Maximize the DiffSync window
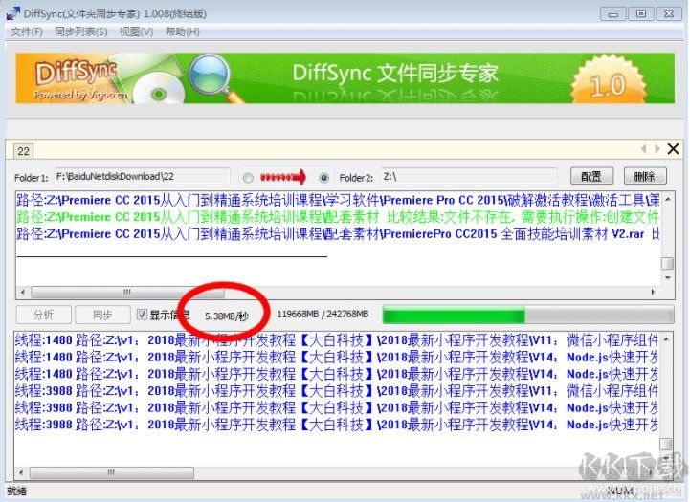The width and height of the screenshot is (690, 502). (641, 13)
